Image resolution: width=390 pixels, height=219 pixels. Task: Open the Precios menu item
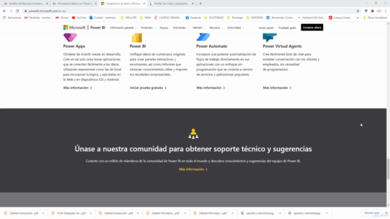(164, 28)
